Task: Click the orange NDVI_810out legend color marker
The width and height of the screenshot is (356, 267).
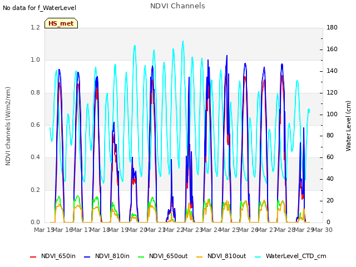Action: click(x=200, y=257)
